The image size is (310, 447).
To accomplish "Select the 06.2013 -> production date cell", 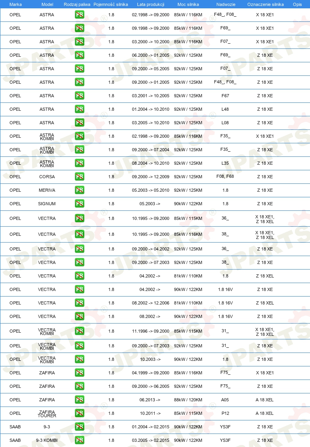I will (x=150, y=400).
